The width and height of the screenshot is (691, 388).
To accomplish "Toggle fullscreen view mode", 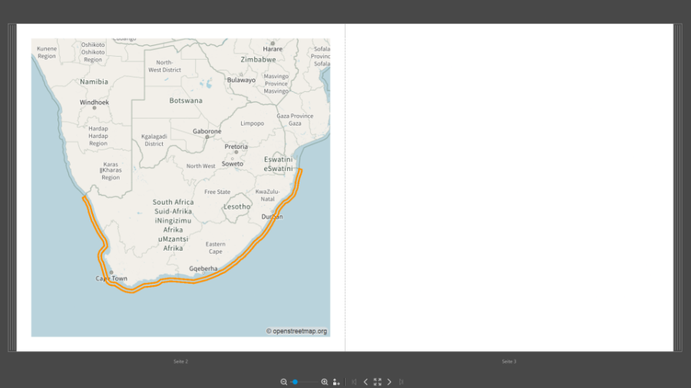I will (x=377, y=382).
